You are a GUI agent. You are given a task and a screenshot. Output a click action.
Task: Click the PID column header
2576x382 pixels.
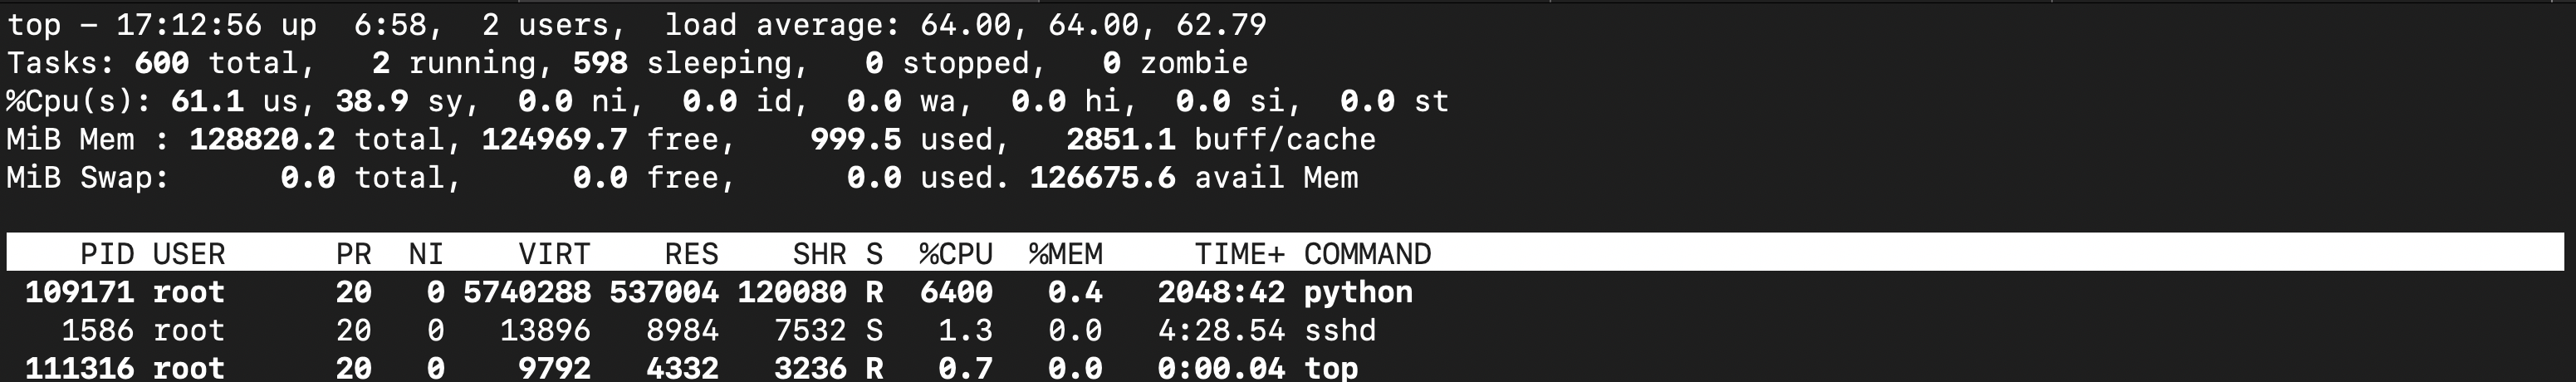107,254
